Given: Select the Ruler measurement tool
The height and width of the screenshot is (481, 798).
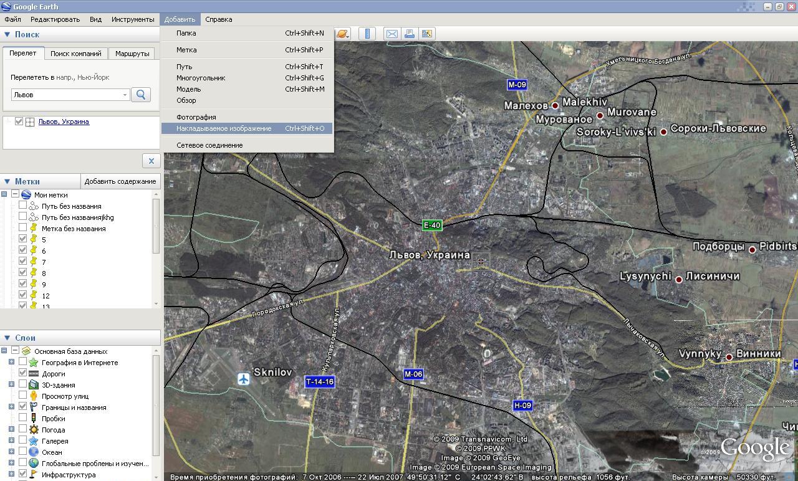Looking at the screenshot, I should [367, 34].
